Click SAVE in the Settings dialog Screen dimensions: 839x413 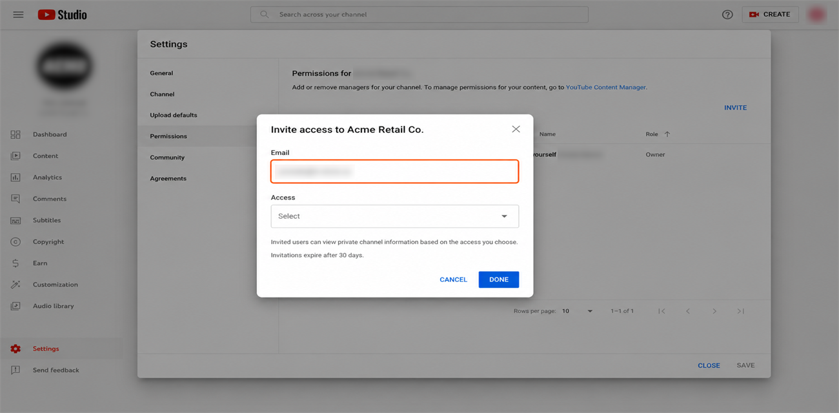point(745,365)
